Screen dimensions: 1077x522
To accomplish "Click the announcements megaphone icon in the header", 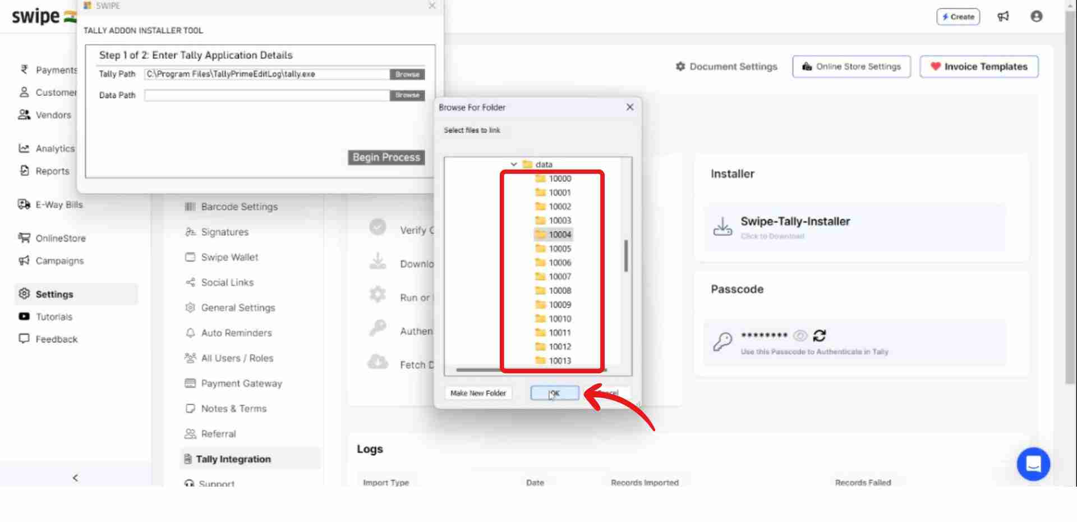I will click(x=1003, y=16).
